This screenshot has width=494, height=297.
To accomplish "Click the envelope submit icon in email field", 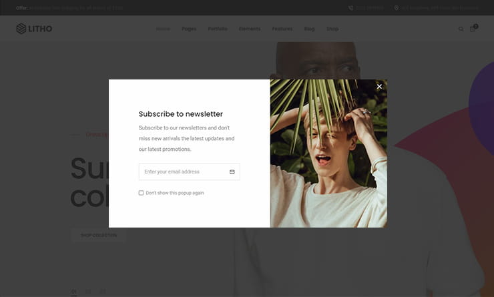I will click(x=232, y=172).
